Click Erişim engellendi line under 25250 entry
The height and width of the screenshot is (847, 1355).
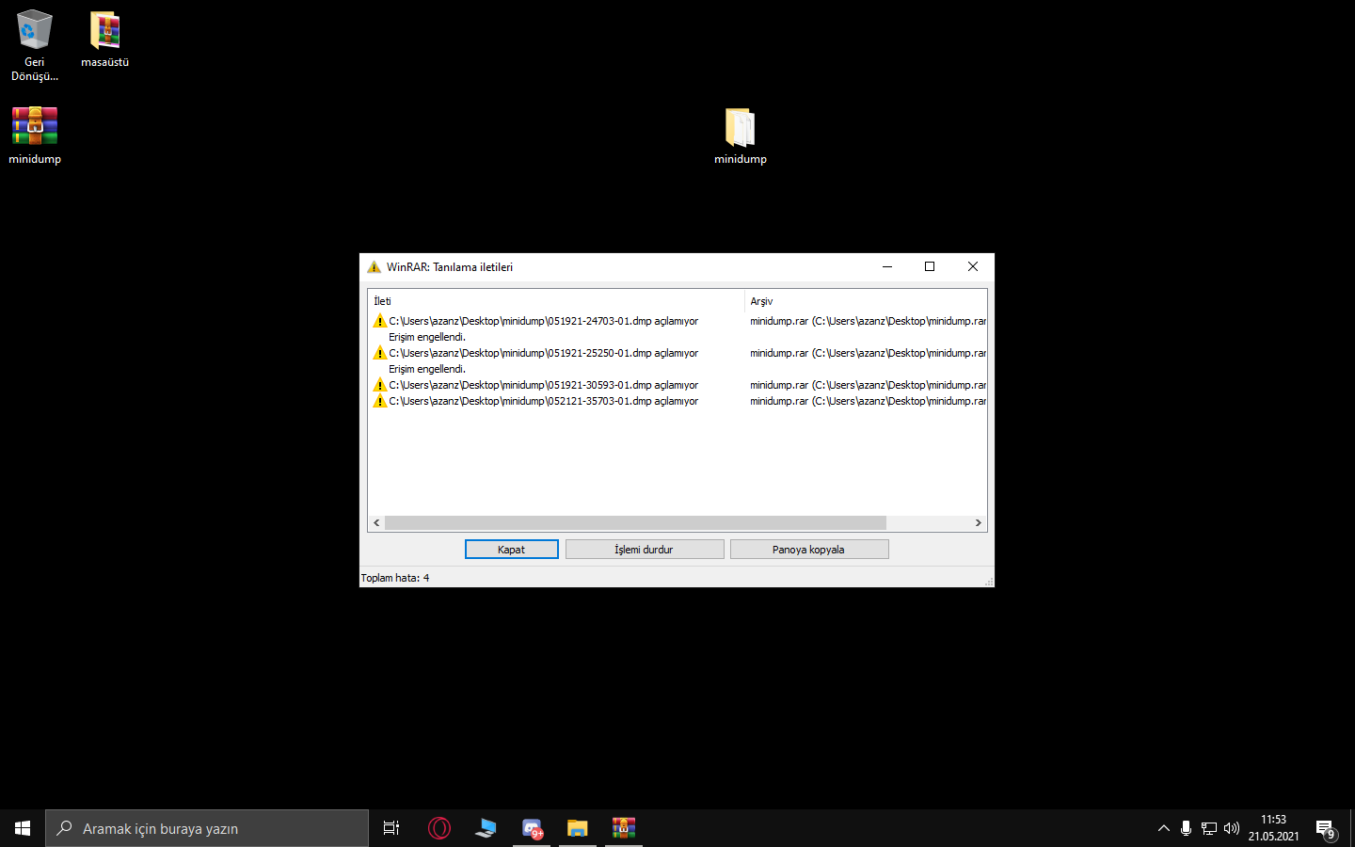pyautogui.click(x=427, y=369)
